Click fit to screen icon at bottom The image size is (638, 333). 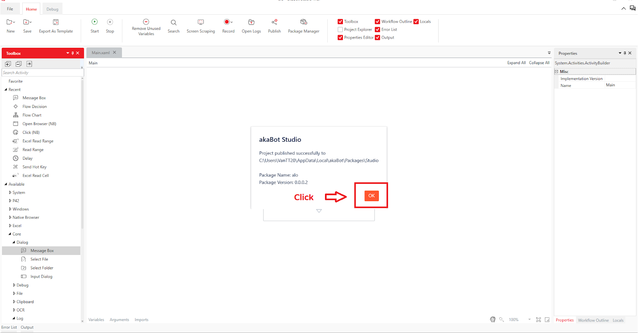[538, 319]
